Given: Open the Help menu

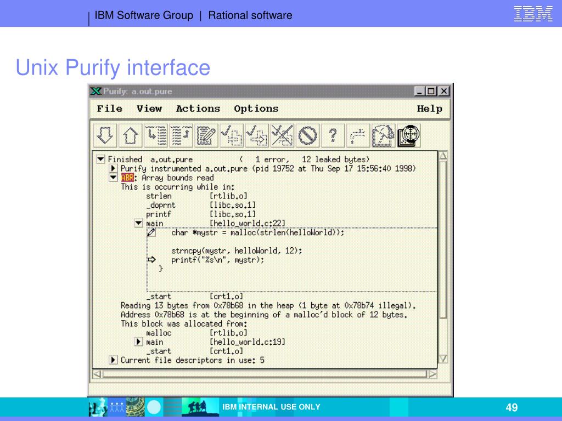Looking at the screenshot, I should pos(429,109).
